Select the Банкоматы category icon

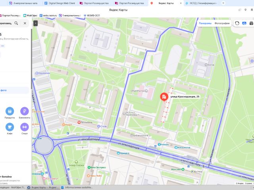point(25,111)
